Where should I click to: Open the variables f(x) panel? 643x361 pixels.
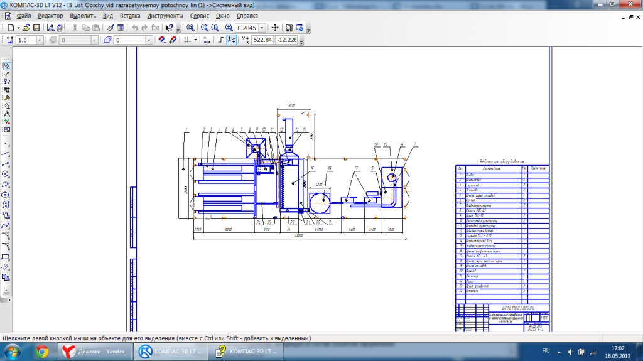156,28
